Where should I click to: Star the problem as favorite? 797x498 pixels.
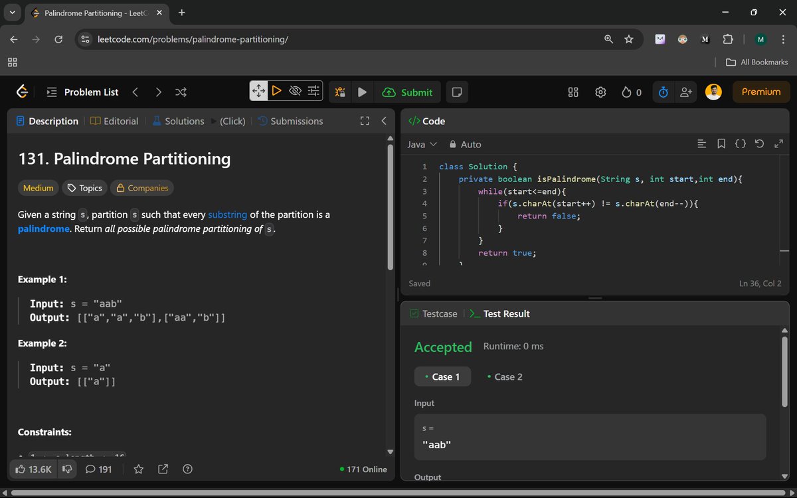click(x=139, y=469)
